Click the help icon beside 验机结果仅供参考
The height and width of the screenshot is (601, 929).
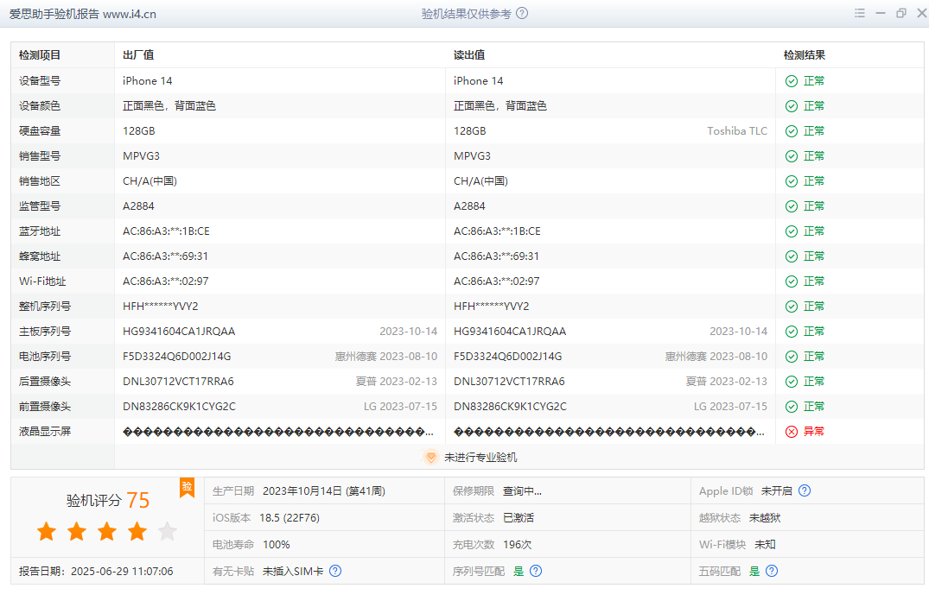[522, 14]
